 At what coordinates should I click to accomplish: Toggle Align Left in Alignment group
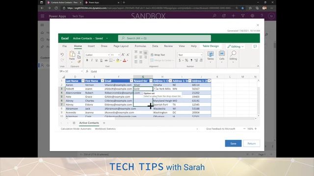(x=136, y=57)
